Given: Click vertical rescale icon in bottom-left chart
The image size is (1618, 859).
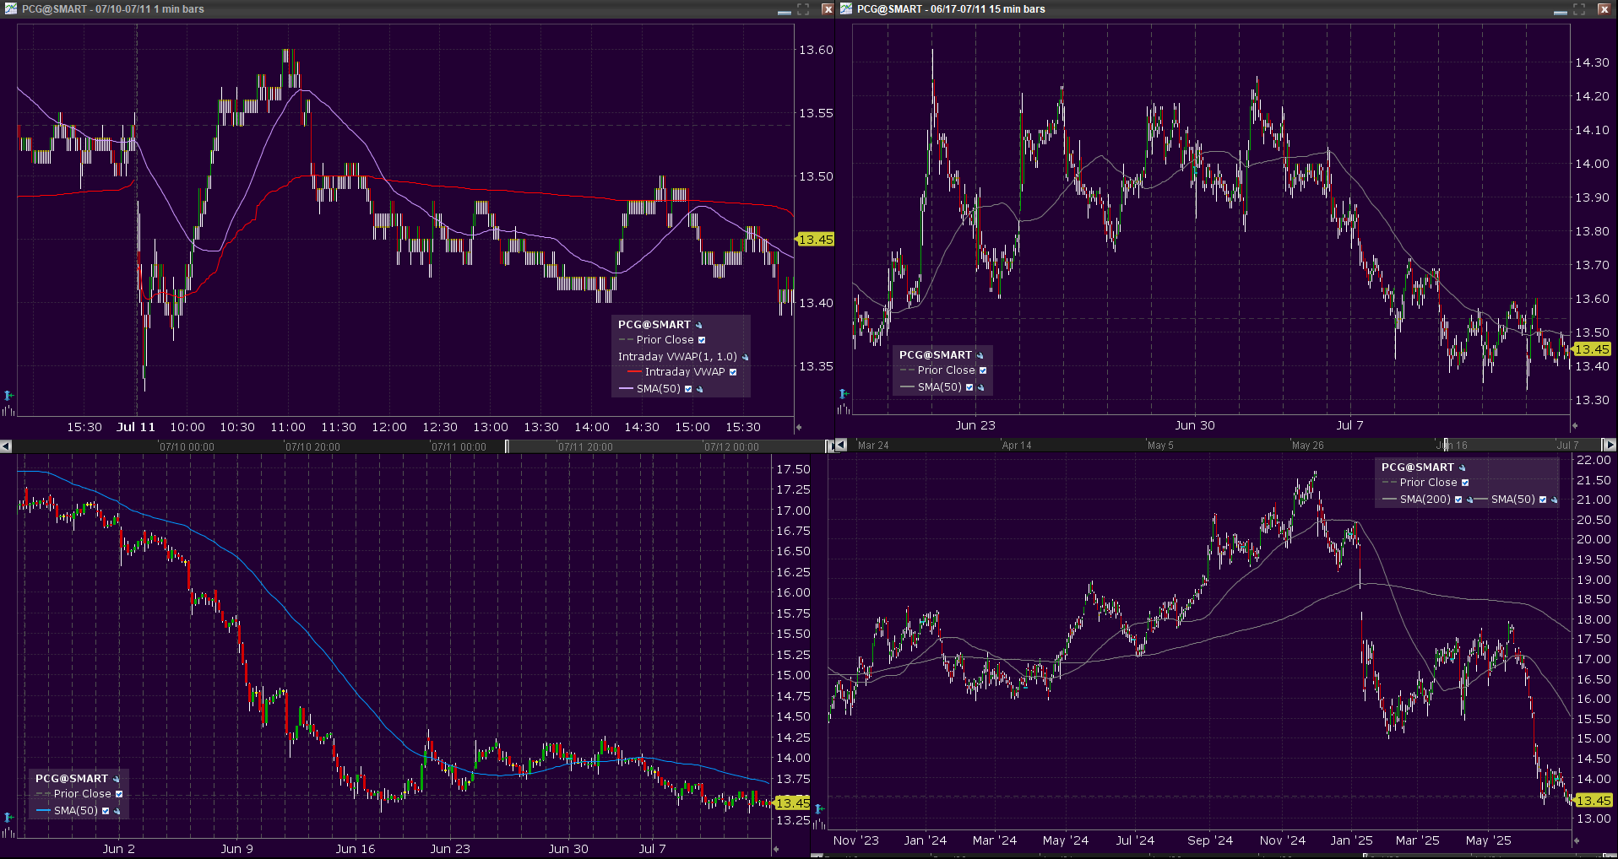Looking at the screenshot, I should pos(8,817).
